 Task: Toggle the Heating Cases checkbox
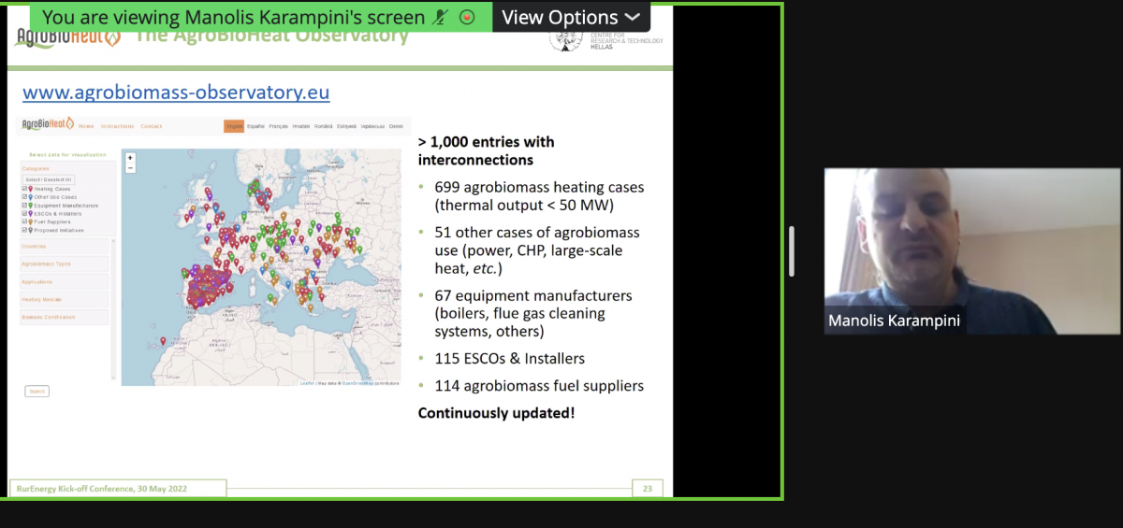24,189
